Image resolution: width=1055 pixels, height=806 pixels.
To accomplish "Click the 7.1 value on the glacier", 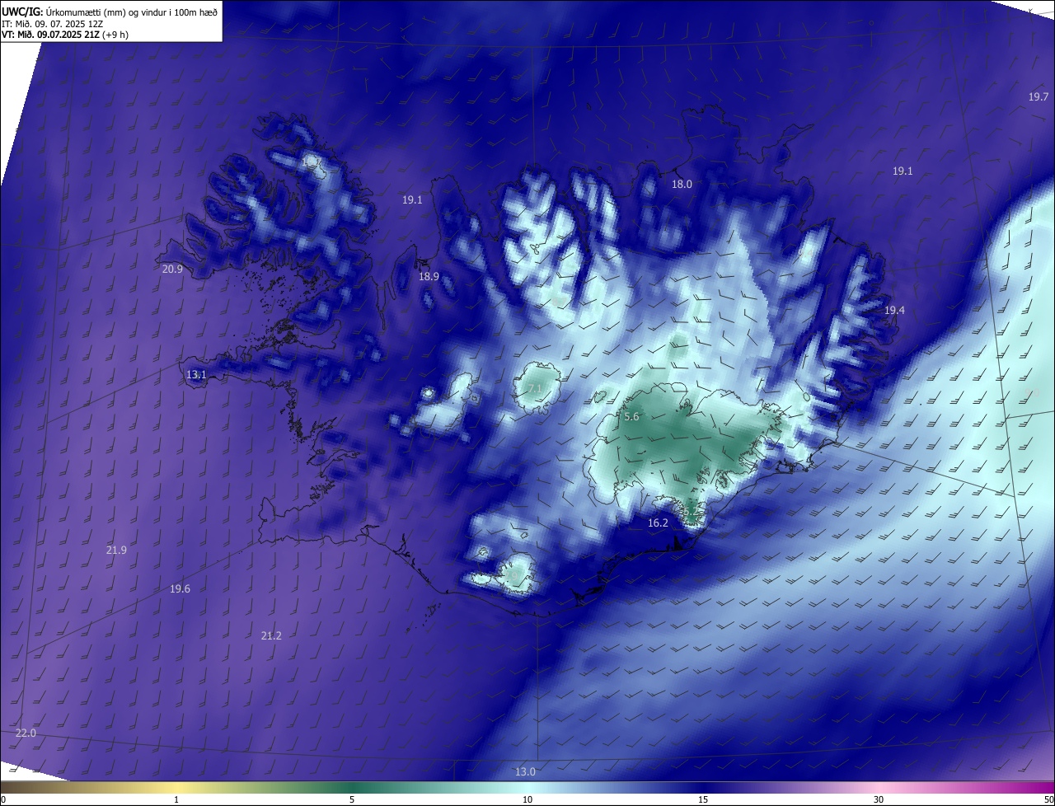I will [535, 388].
